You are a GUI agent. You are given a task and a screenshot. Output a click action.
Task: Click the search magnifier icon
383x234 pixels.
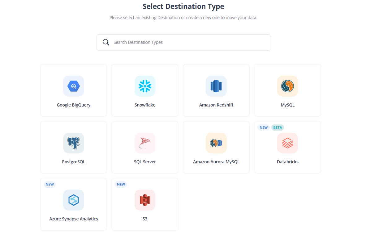click(x=106, y=42)
